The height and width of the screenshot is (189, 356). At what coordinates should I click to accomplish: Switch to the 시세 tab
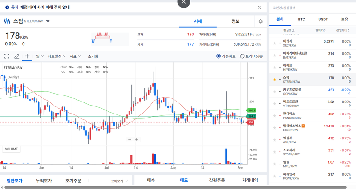point(198,21)
